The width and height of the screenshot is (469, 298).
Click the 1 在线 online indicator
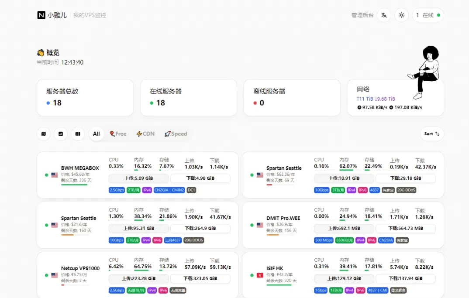428,15
